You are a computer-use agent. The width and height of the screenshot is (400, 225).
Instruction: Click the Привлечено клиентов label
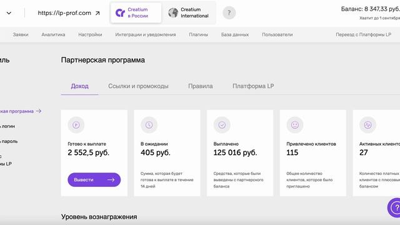(x=311, y=144)
